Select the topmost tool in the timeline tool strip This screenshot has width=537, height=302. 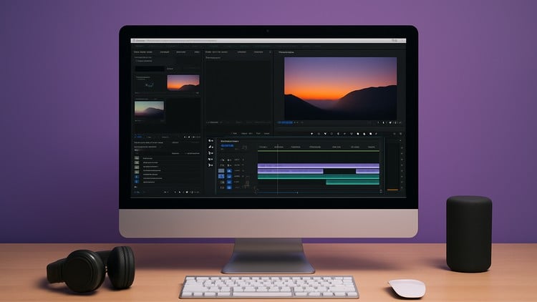coord(211,142)
